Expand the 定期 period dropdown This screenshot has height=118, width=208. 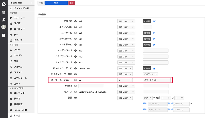pyautogui.click(x=147, y=98)
